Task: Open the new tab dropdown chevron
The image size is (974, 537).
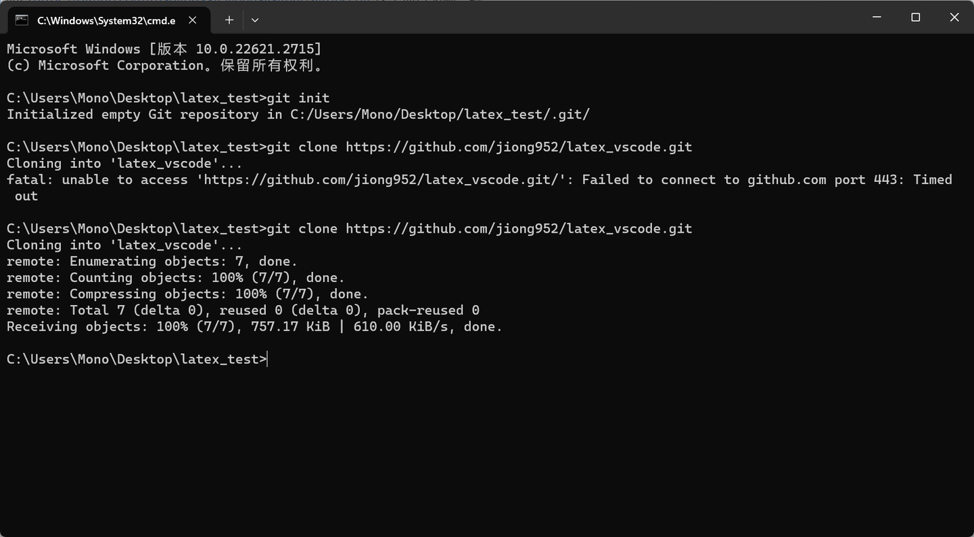Action: click(255, 20)
